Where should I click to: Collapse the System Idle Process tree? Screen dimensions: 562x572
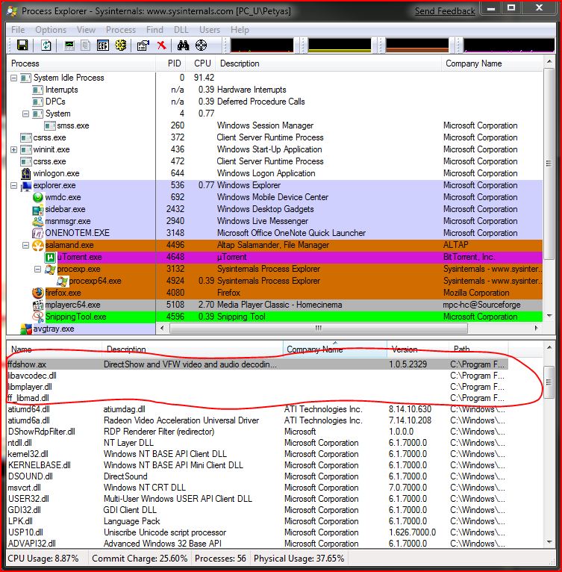(x=14, y=78)
